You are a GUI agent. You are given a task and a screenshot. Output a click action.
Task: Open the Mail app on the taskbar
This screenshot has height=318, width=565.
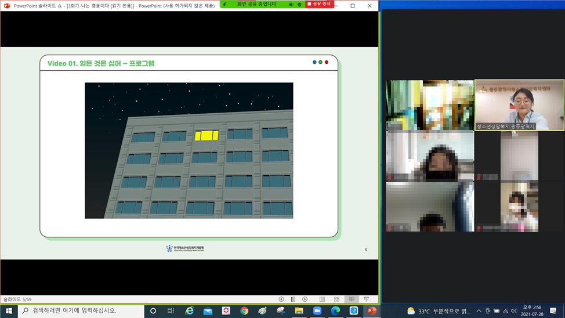(208, 311)
